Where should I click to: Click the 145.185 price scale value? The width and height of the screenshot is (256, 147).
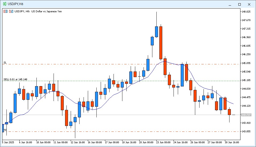pos(246,80)
